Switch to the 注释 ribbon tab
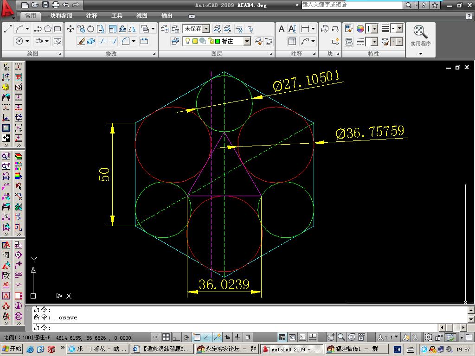The image size is (475, 356). (x=91, y=16)
